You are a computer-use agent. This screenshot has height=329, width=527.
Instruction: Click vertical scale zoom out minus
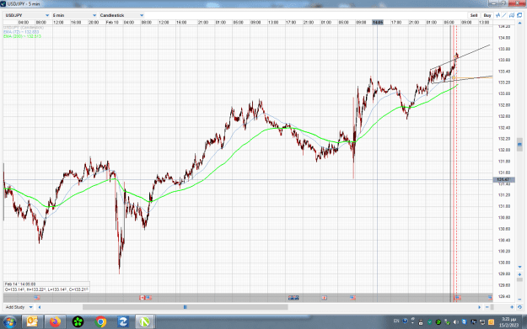(x=519, y=300)
